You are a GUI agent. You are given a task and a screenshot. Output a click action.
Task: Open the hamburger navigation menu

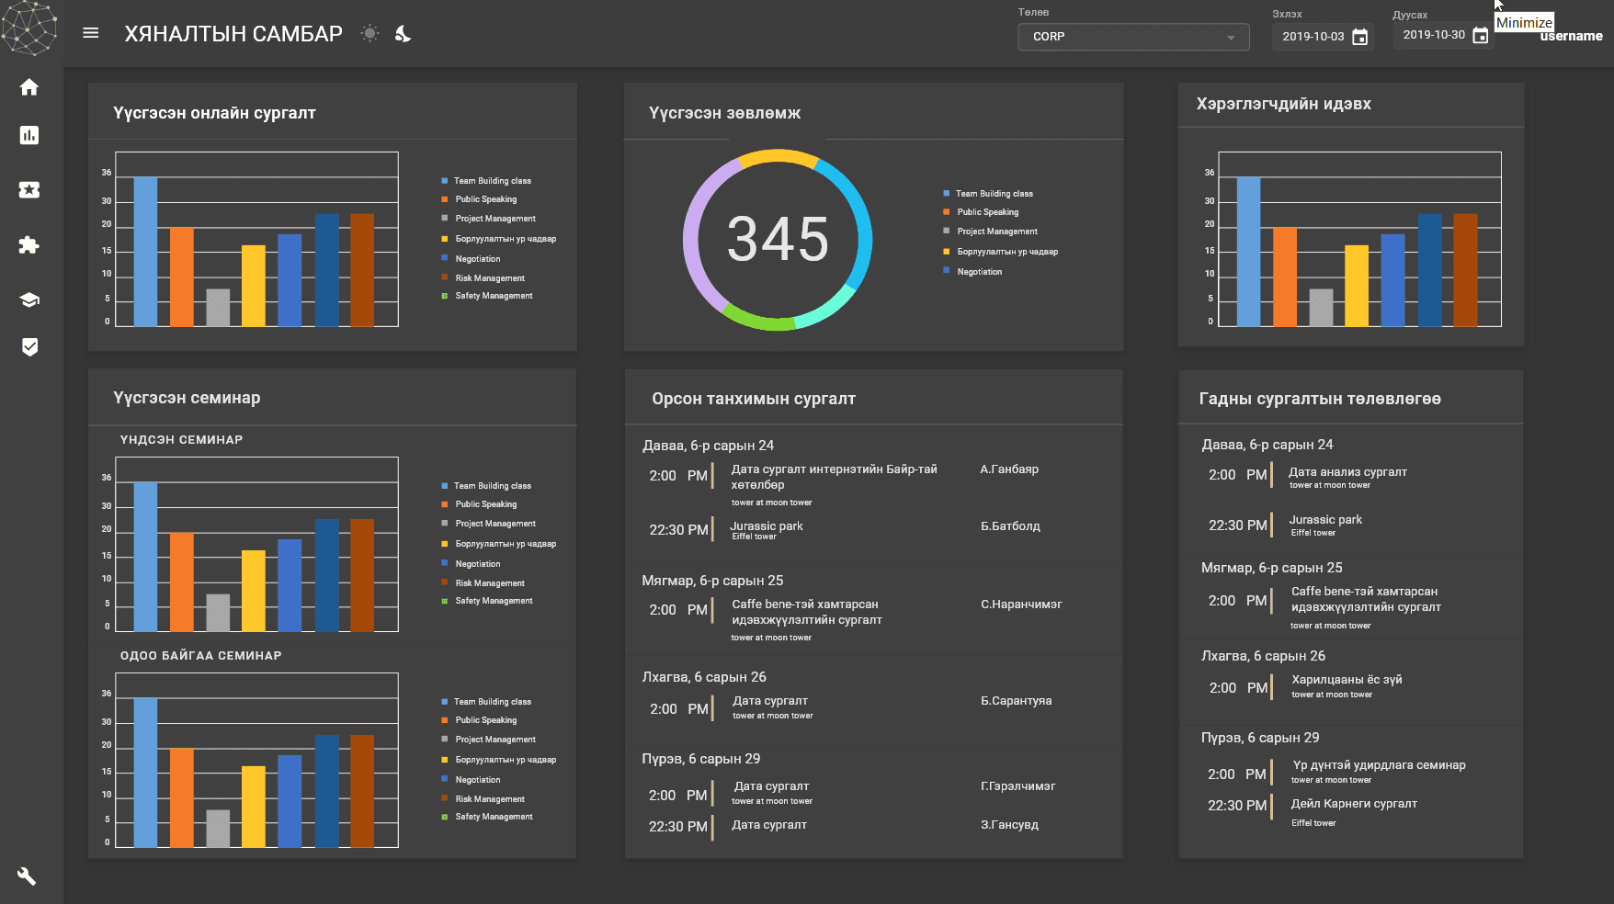tap(90, 33)
